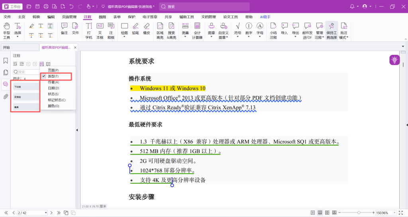Screen dimensions: 408x217
Task: Click the highlighter pen icon in ribbon
Action: tap(31, 26)
